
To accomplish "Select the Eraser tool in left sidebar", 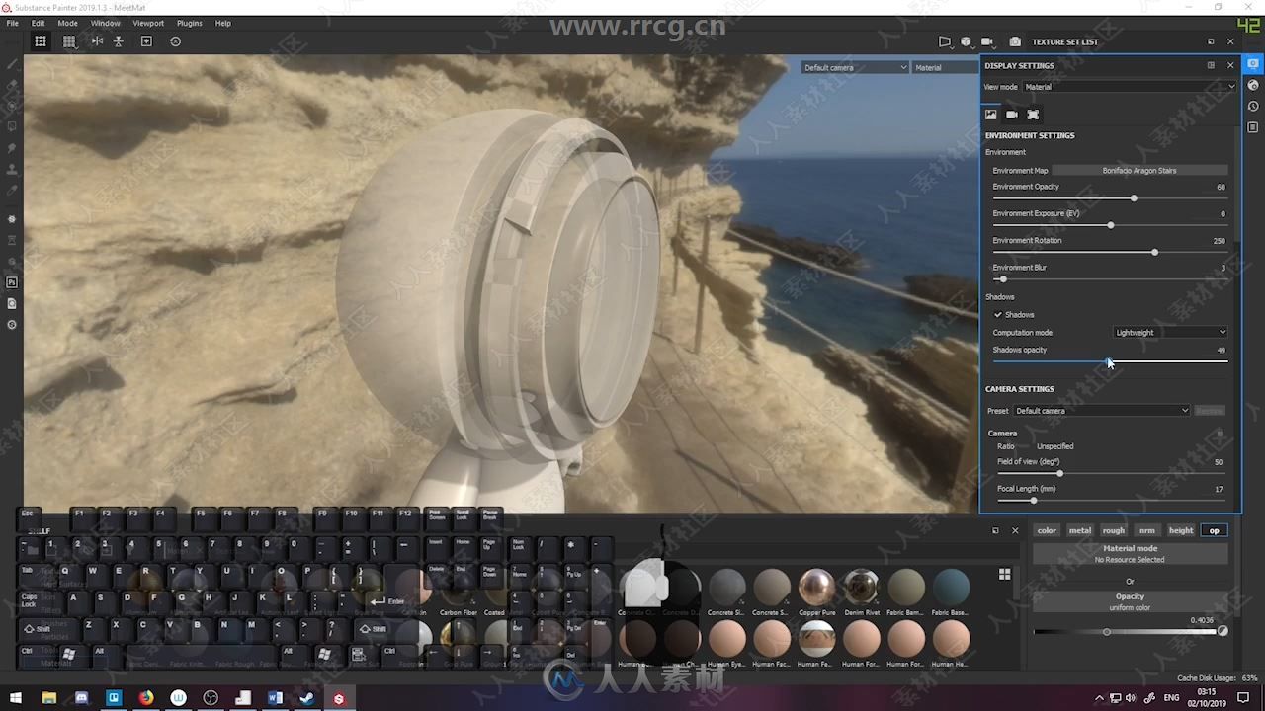I will pyautogui.click(x=12, y=84).
